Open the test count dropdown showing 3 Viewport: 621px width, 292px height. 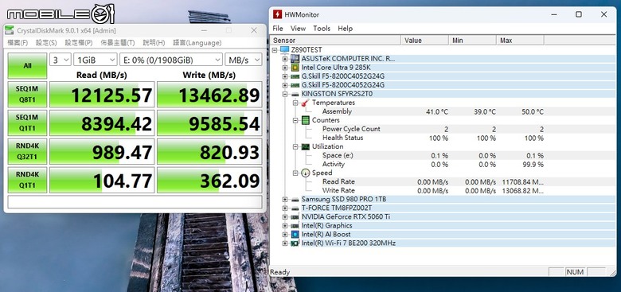coord(61,60)
